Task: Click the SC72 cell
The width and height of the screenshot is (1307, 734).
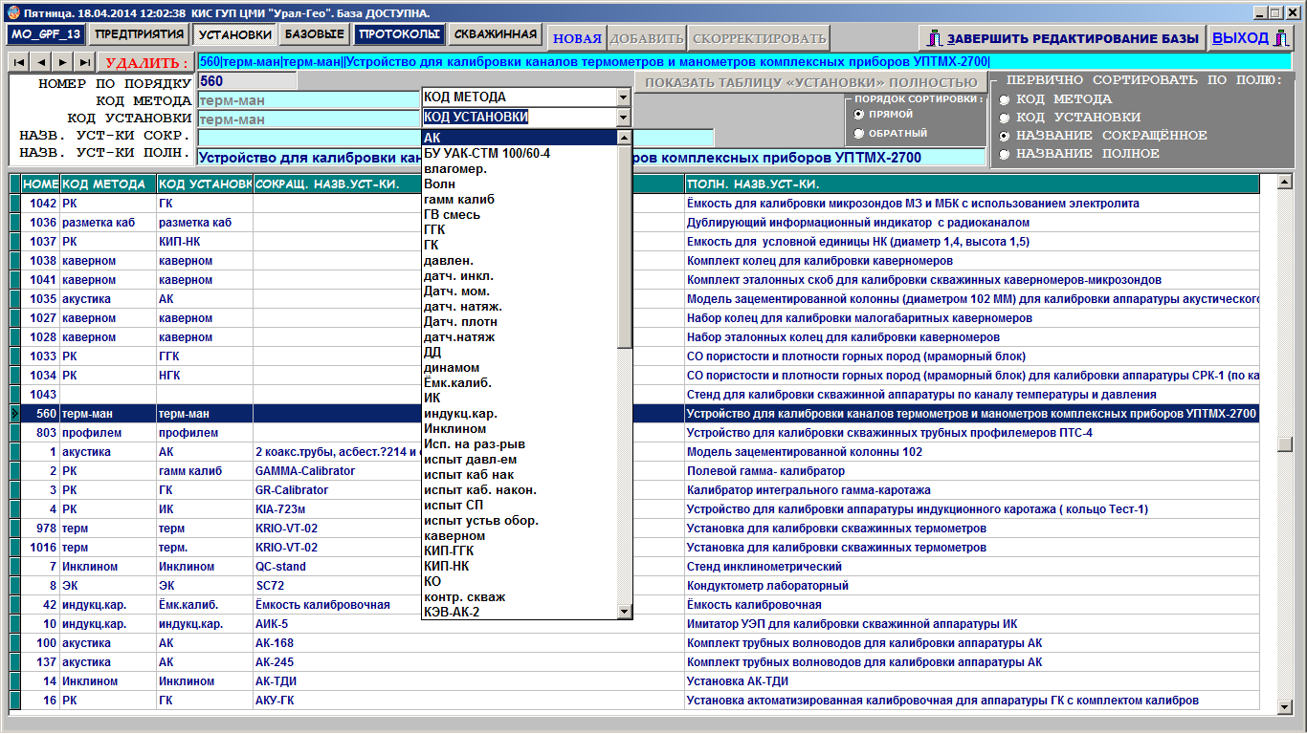Action: 338,586
